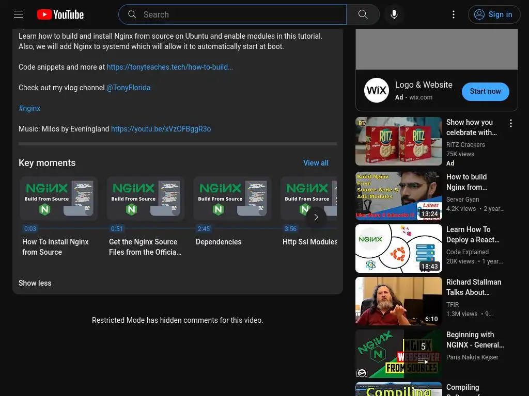Open wix.com ad link text
The width and height of the screenshot is (529, 396).
tap(421, 97)
